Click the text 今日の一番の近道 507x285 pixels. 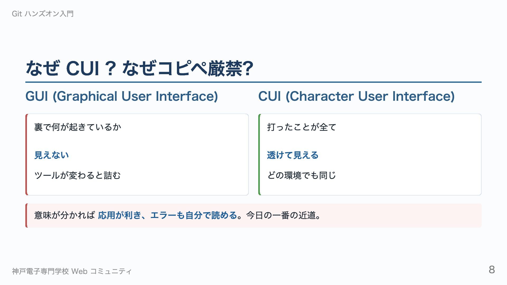281,216
